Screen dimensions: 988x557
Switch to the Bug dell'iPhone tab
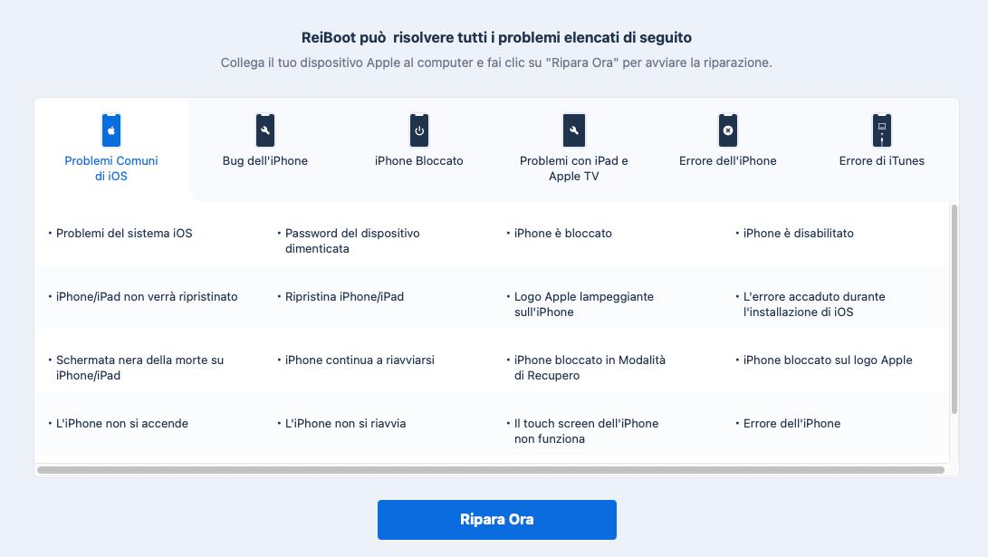pos(264,161)
